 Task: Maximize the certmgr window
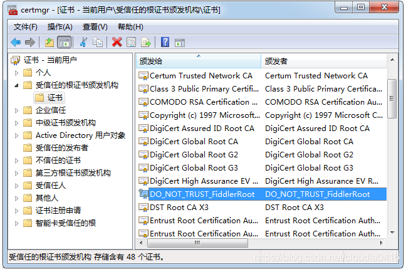click(361, 8)
